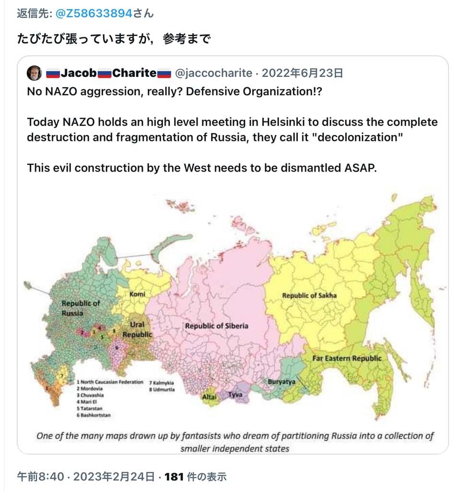Click the Tyva region on the map
The width and height of the screenshot is (457, 492).
(235, 394)
